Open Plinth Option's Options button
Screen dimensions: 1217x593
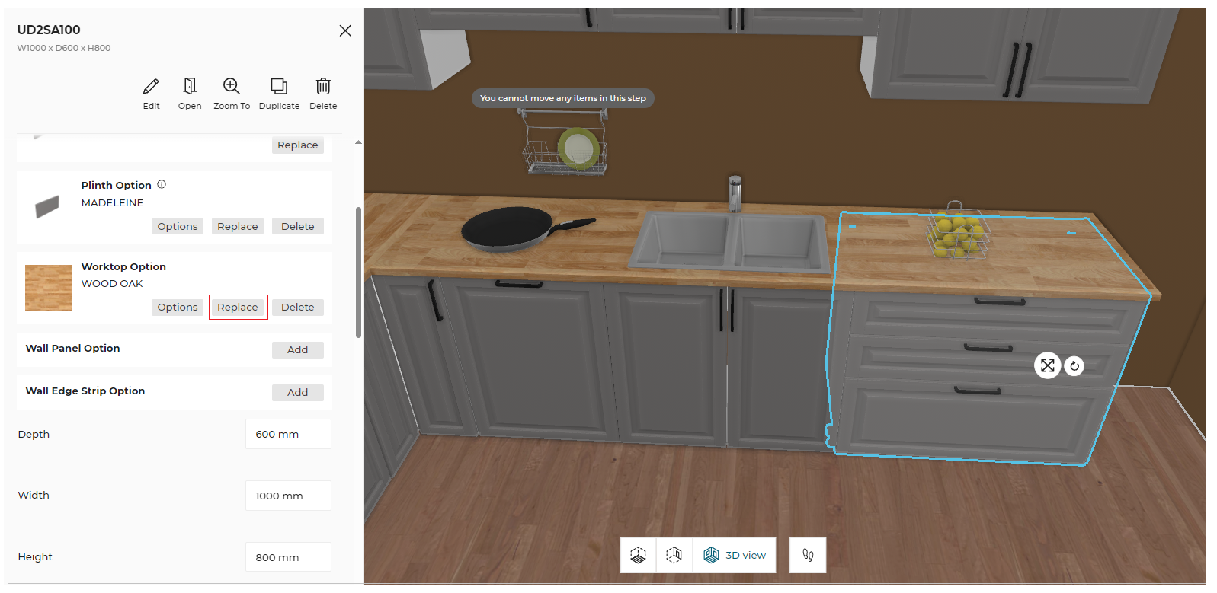pos(178,226)
